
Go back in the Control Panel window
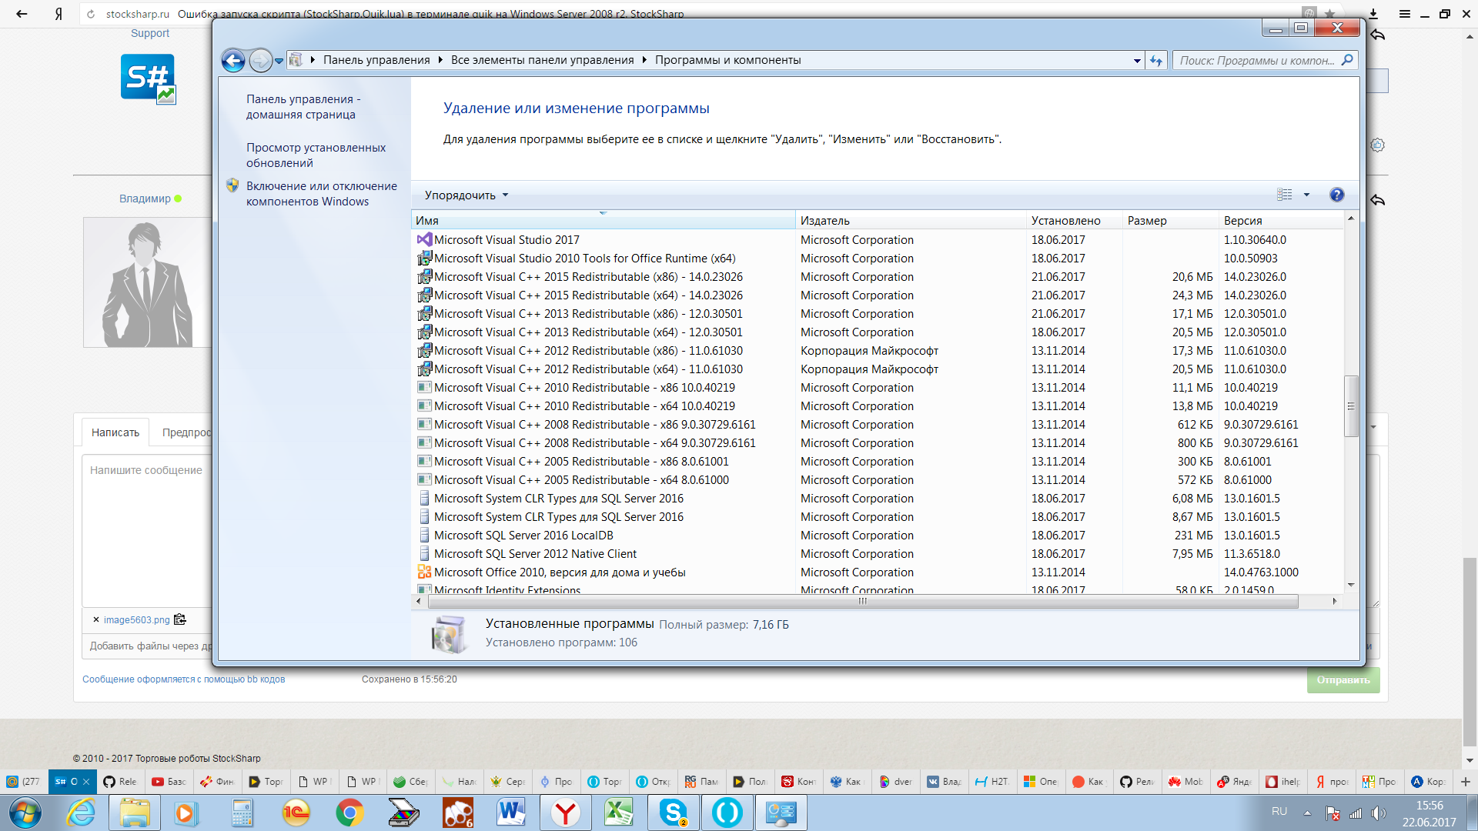click(233, 60)
